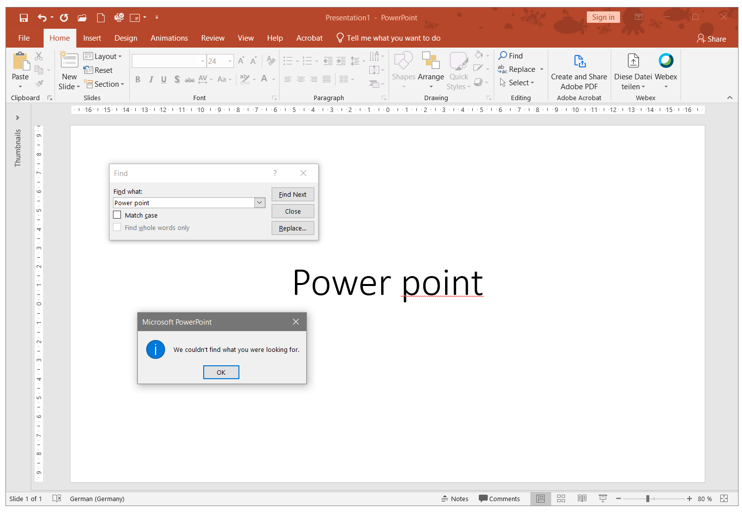Open the Layout dropdown

point(103,57)
